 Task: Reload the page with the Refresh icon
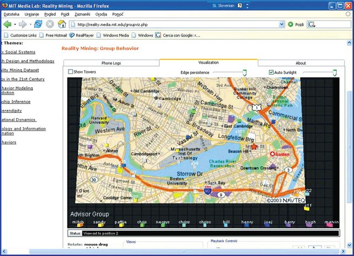click(38, 24)
